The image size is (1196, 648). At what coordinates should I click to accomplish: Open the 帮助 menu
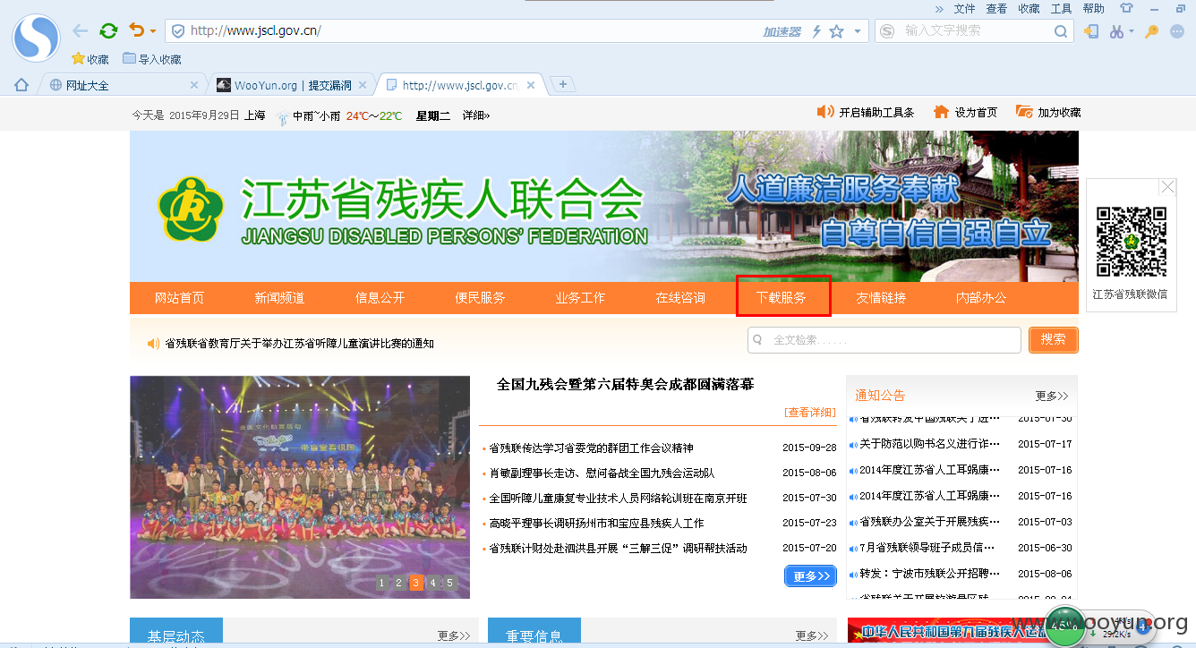point(1093,8)
